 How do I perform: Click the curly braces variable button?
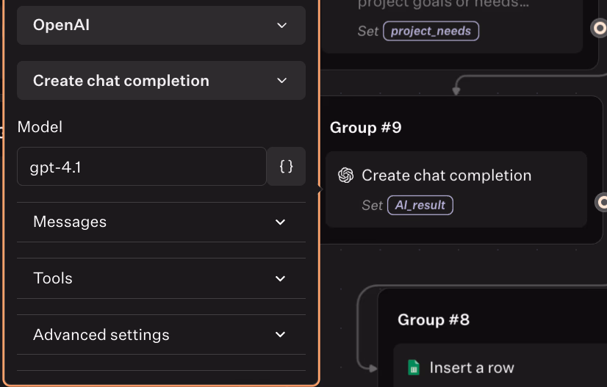286,167
